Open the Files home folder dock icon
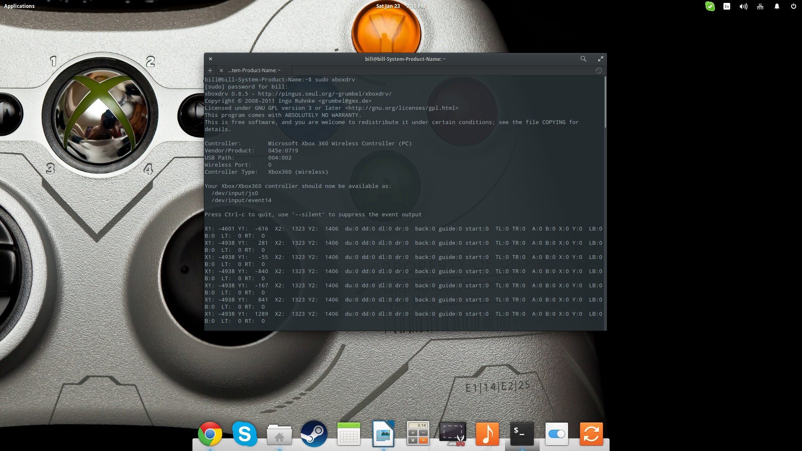The height and width of the screenshot is (451, 802). [x=279, y=435]
